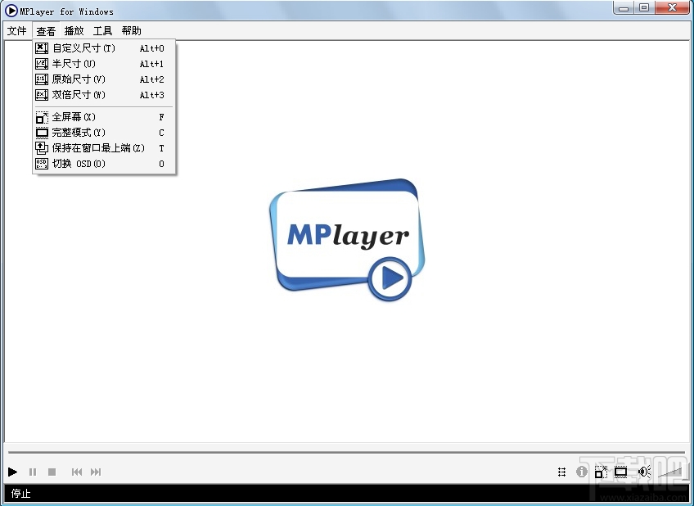Click the fullscreen icon in the control bar
Viewport: 694px width, 506px height.
[600, 472]
